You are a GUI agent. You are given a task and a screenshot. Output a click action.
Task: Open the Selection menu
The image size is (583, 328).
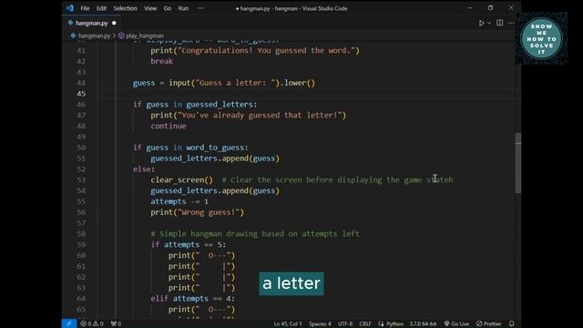[126, 8]
